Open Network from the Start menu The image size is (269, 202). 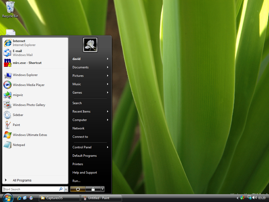[x=90, y=128]
